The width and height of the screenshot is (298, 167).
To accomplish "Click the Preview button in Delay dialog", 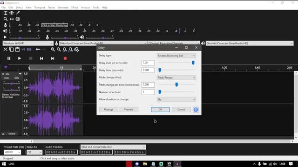I will pos(129,109).
